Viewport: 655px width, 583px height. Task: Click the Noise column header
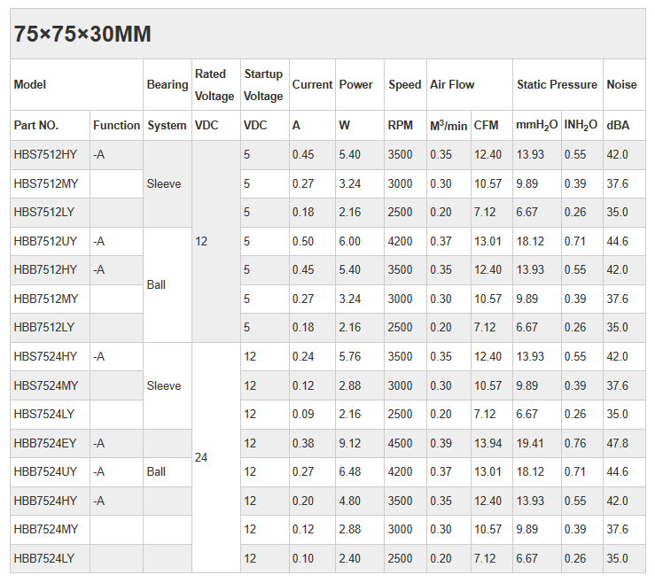pyautogui.click(x=621, y=85)
